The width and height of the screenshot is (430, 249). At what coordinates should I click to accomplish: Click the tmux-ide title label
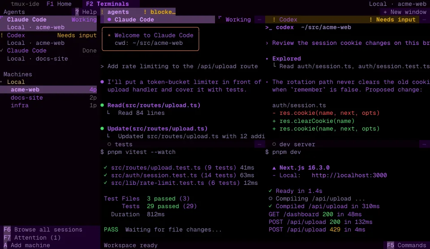25,4
